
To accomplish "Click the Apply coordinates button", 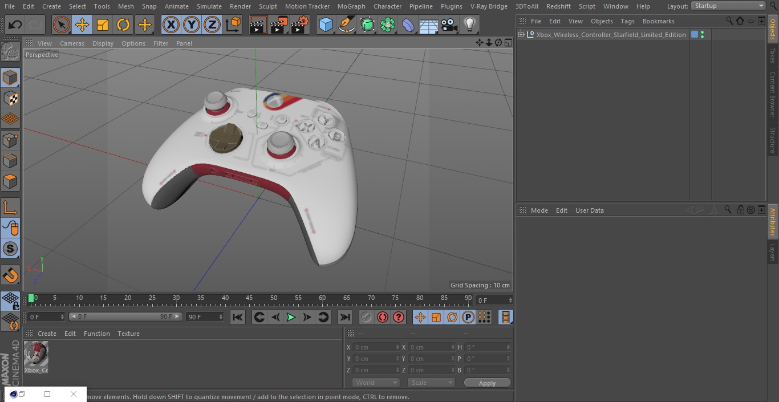I will pyautogui.click(x=487, y=383).
